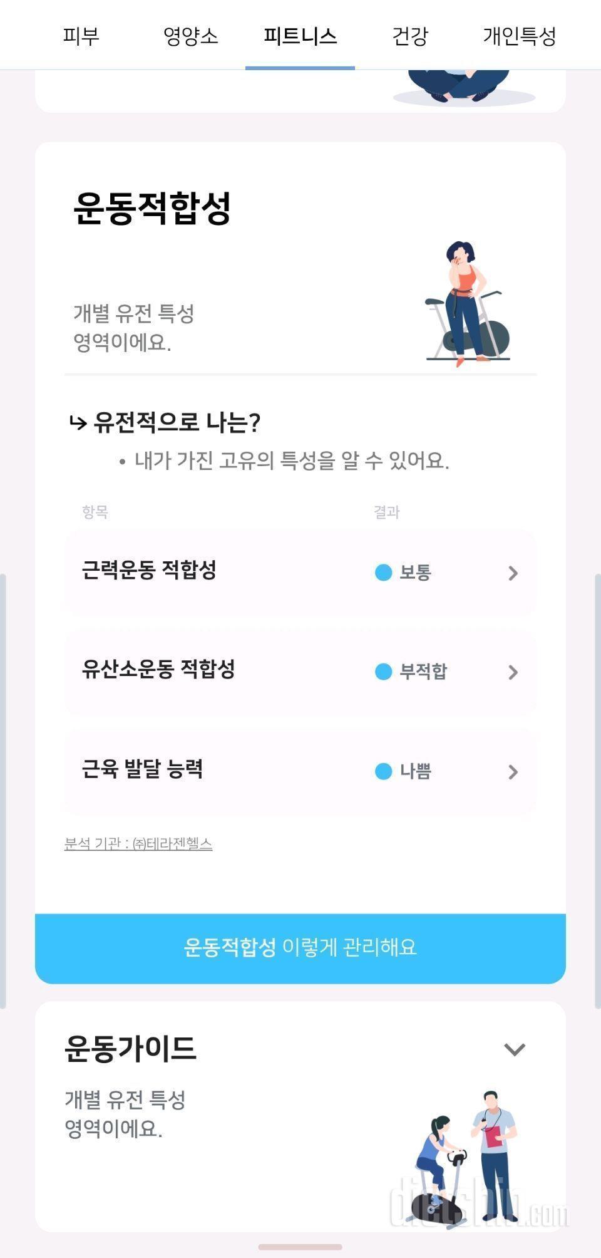This screenshot has width=601, height=1258.
Task: Open 근력운동 적합성 result chevron
Action: tap(513, 573)
